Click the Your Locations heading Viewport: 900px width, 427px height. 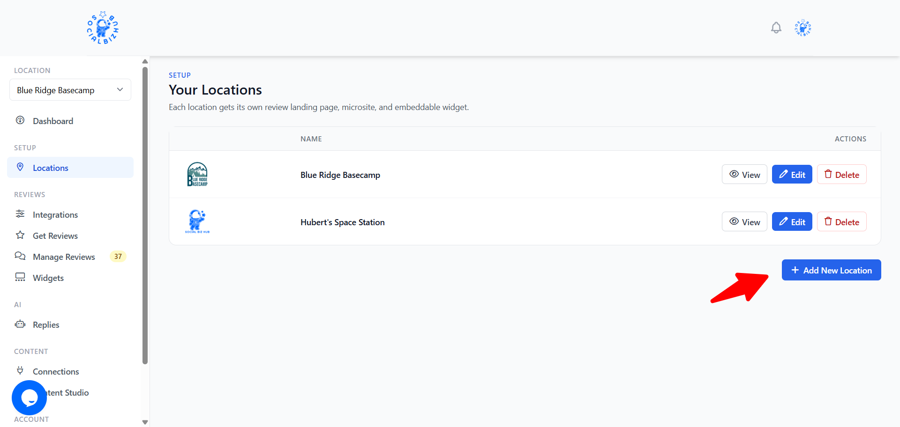point(215,90)
